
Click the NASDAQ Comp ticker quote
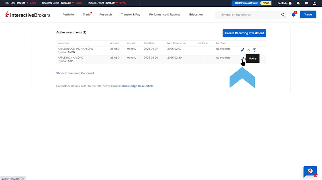tap(62, 3)
